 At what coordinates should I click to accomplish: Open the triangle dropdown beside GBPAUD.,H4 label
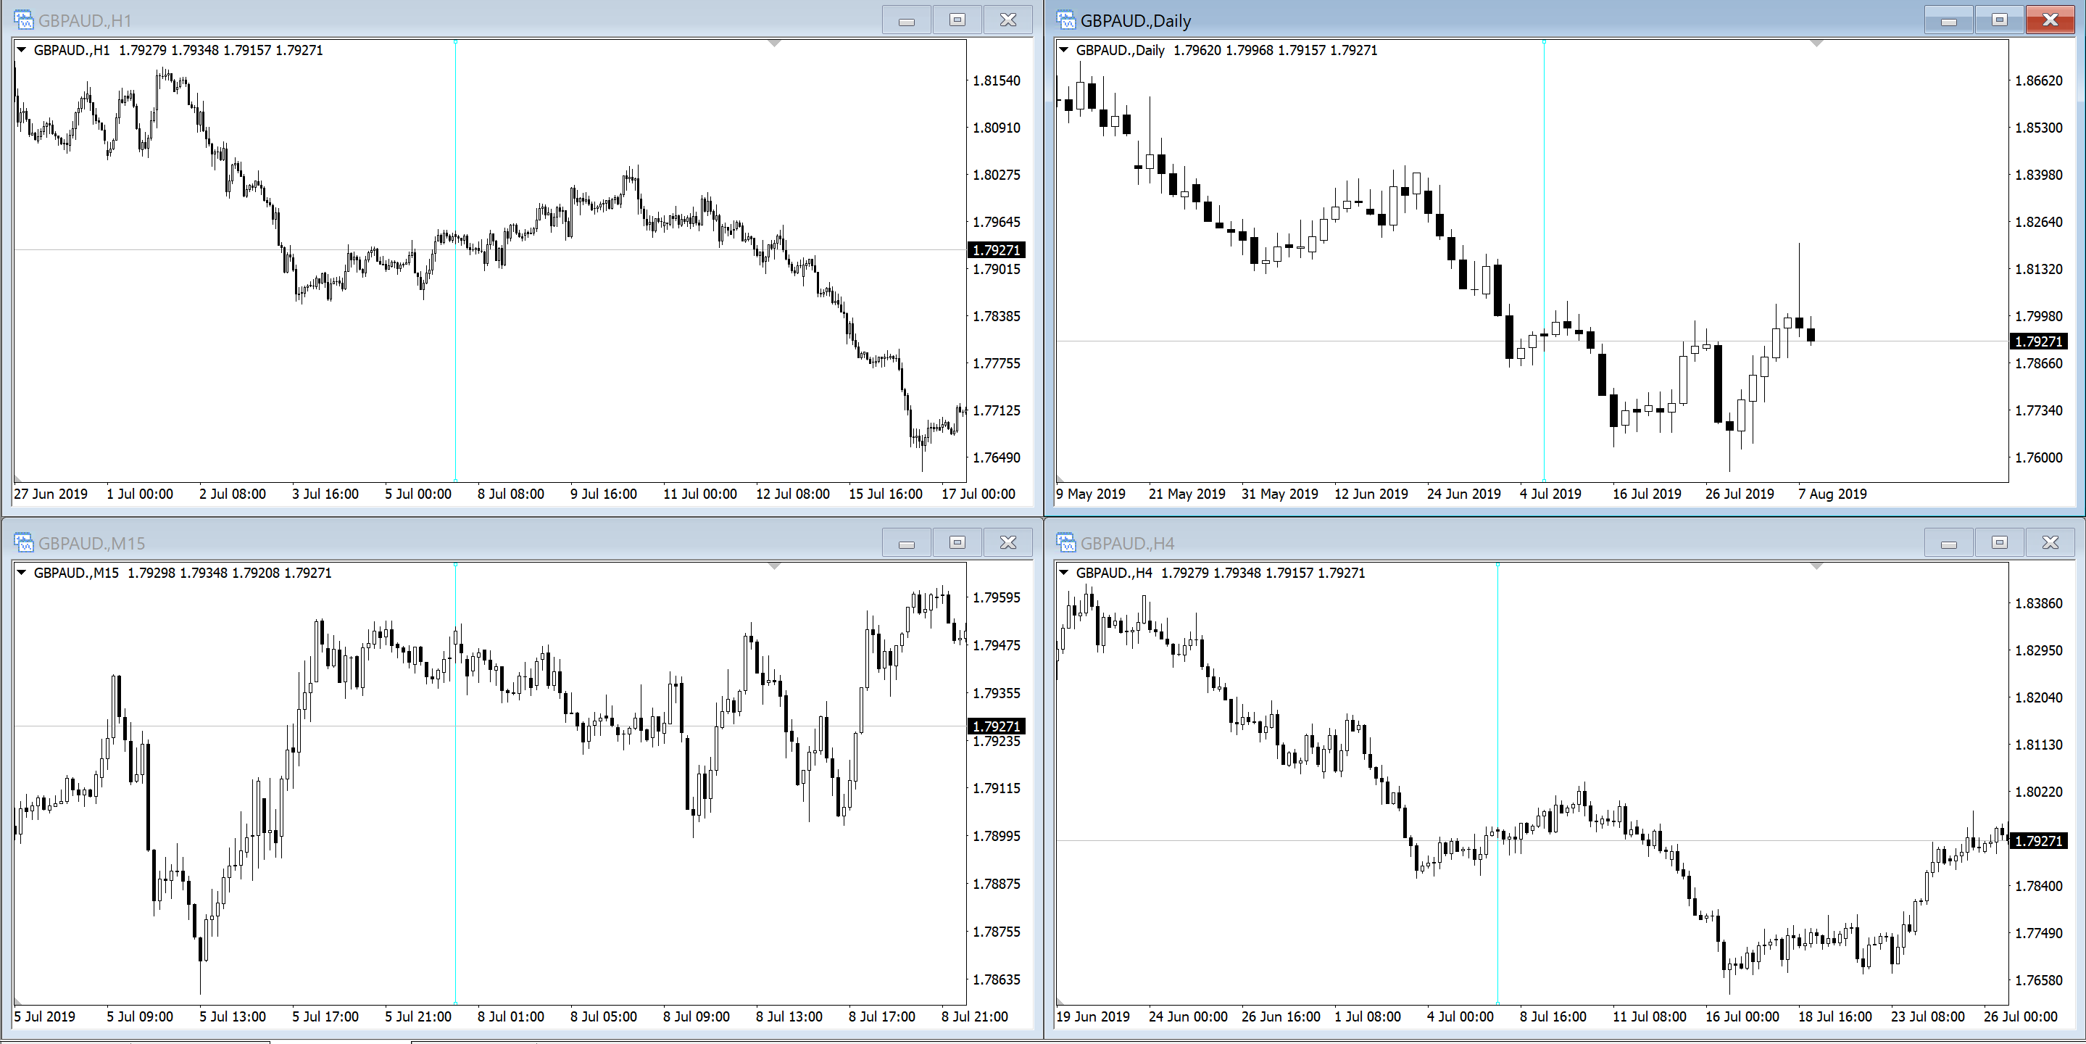pos(1064,573)
